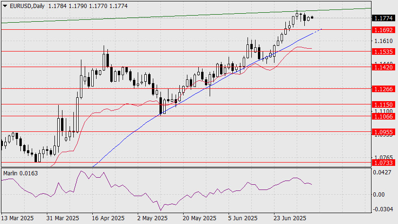The height and width of the screenshot is (224, 398).
Task: Click the 16 Apr 2025 date label
Action: (108, 218)
